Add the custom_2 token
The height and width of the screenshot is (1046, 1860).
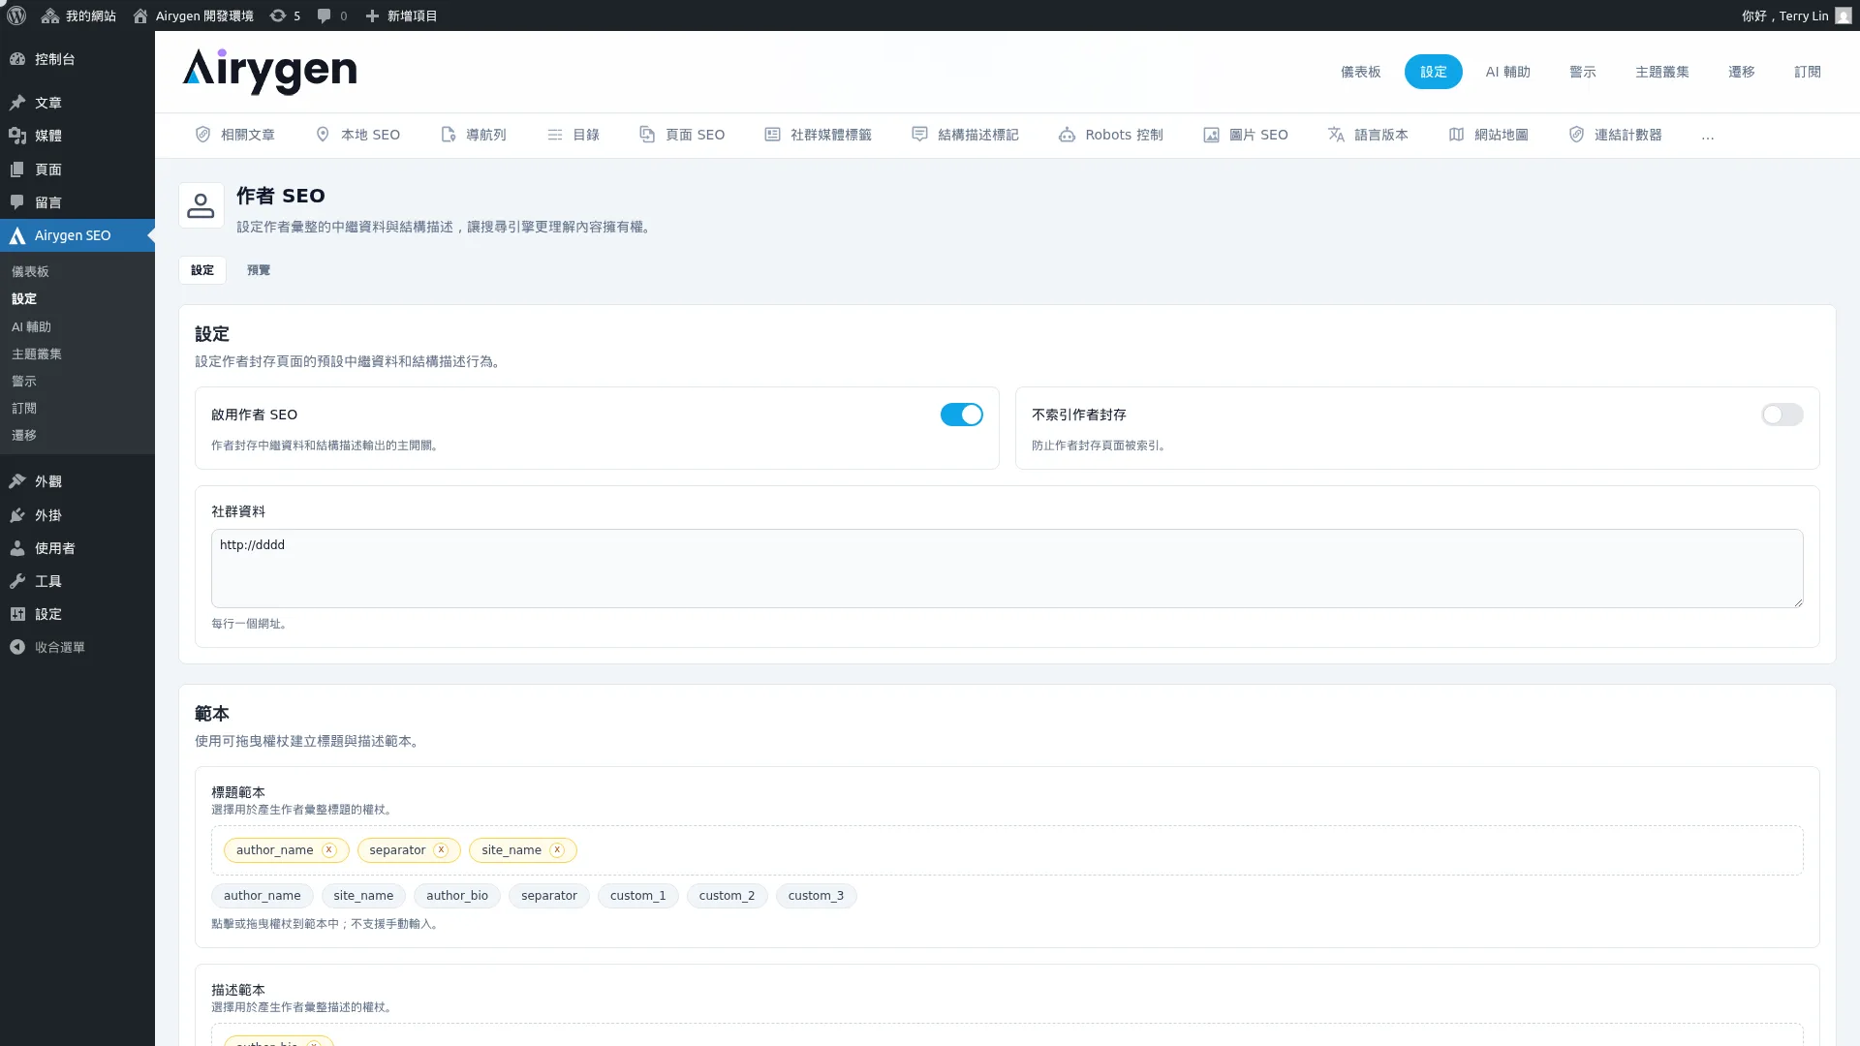[x=727, y=896]
